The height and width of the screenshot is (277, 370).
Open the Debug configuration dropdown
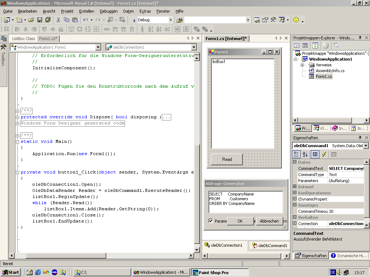[x=171, y=20]
